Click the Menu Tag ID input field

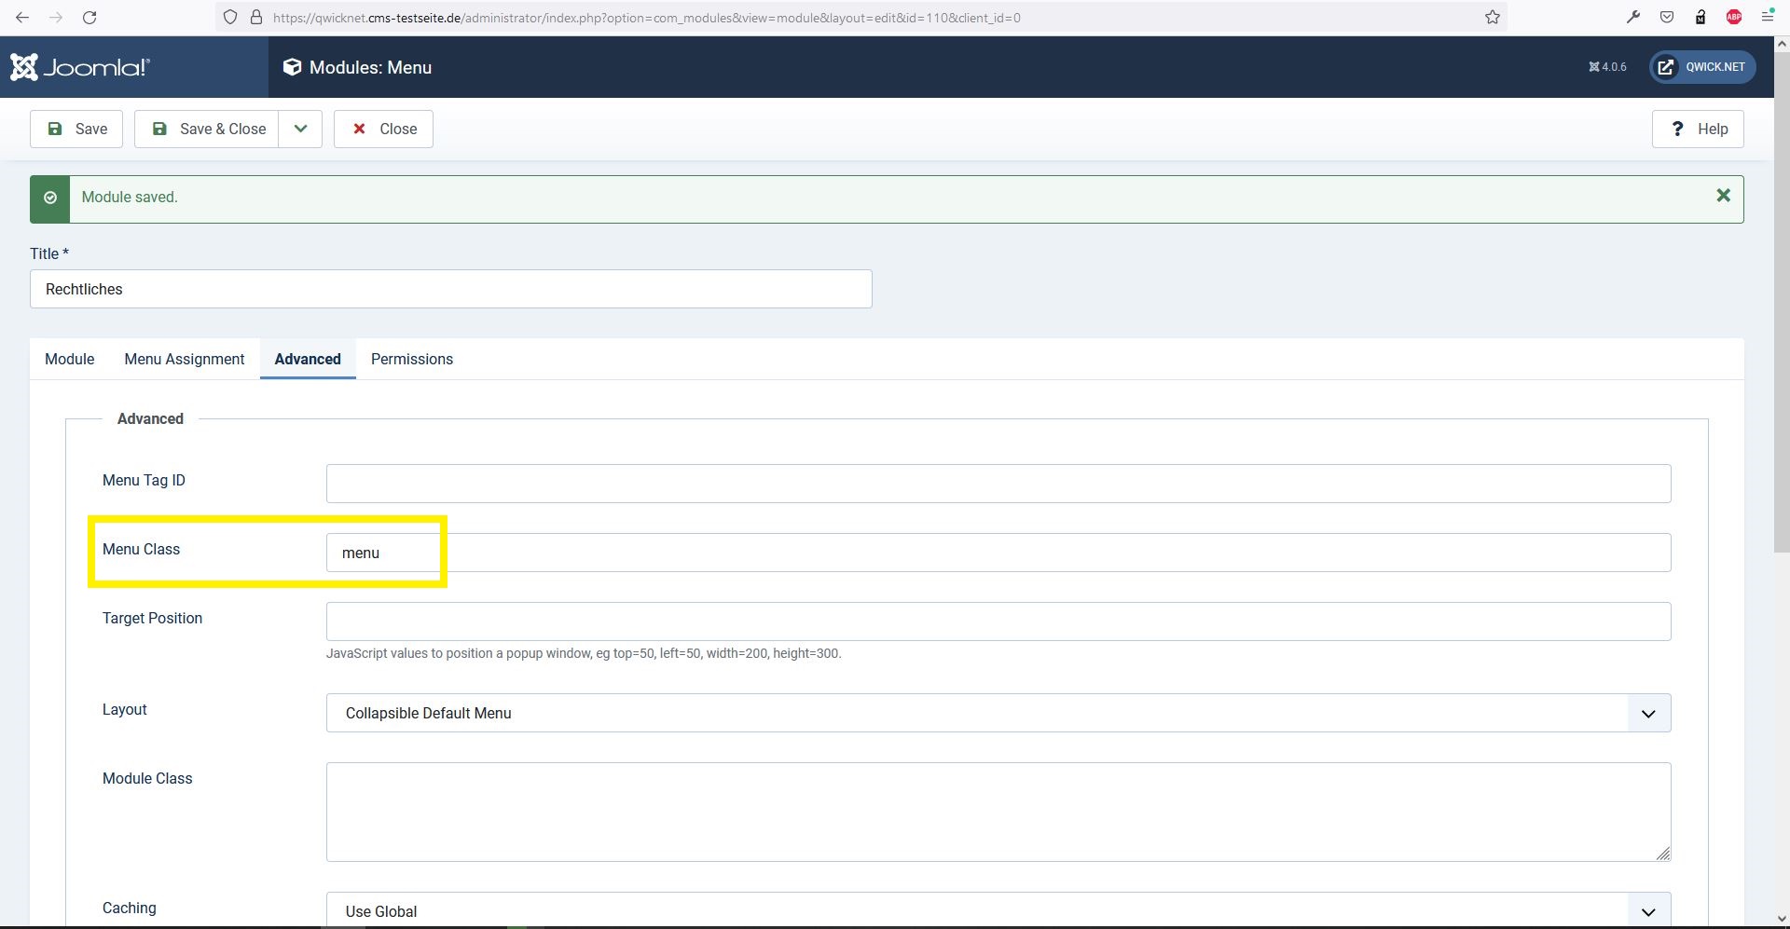point(998,484)
